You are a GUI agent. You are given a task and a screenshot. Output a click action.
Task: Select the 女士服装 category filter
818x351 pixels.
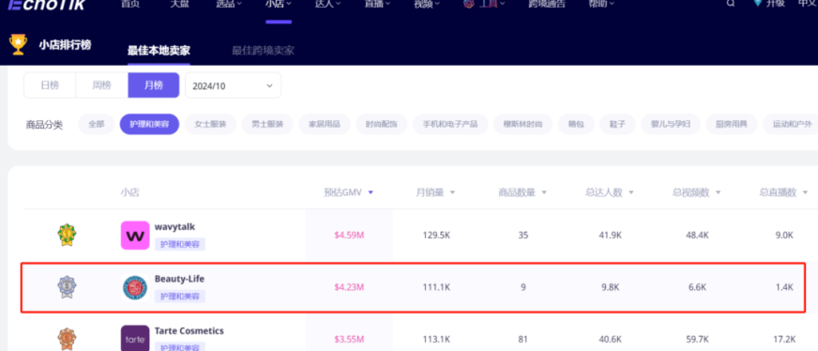[210, 125]
